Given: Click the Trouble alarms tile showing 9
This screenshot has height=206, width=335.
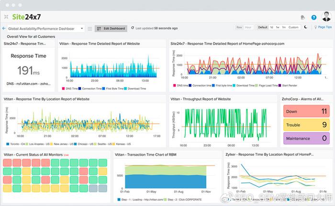Looking at the screenshot, I should click(x=306, y=125).
